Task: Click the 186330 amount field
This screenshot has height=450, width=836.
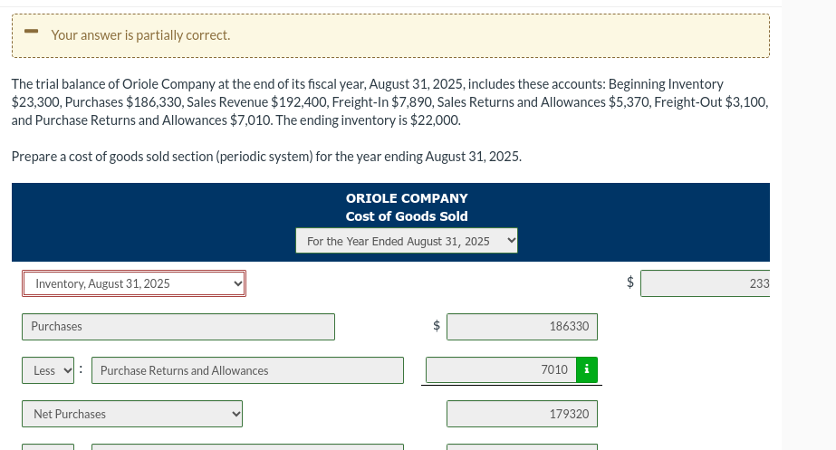Action: 522,327
